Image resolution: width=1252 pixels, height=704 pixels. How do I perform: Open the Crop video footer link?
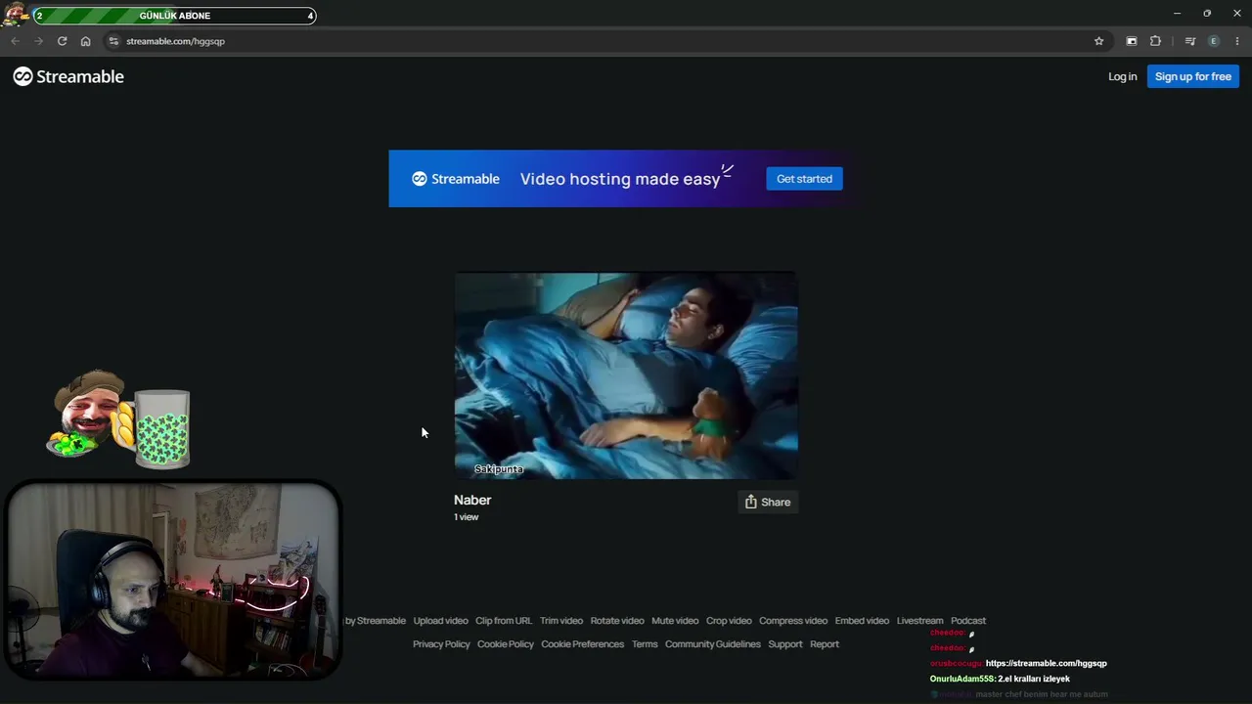click(729, 621)
